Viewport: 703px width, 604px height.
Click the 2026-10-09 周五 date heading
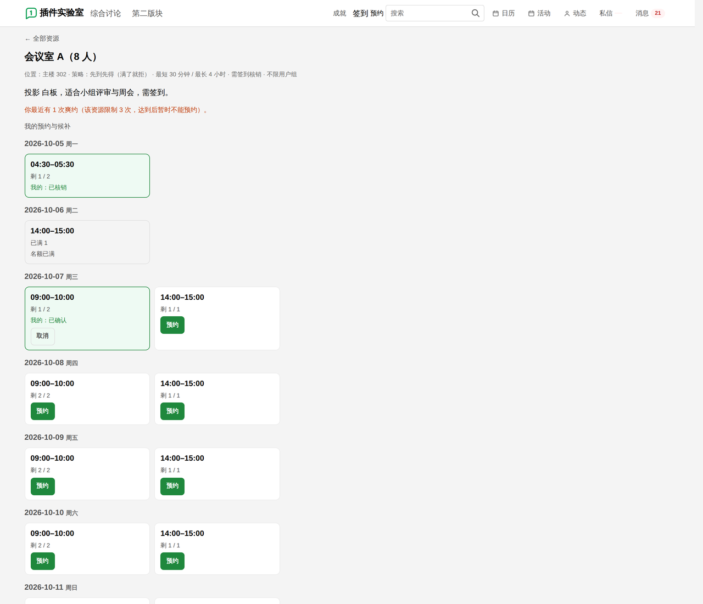(51, 438)
